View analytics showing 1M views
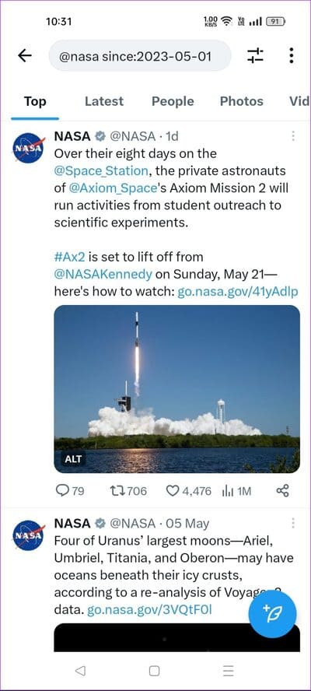 click(237, 490)
